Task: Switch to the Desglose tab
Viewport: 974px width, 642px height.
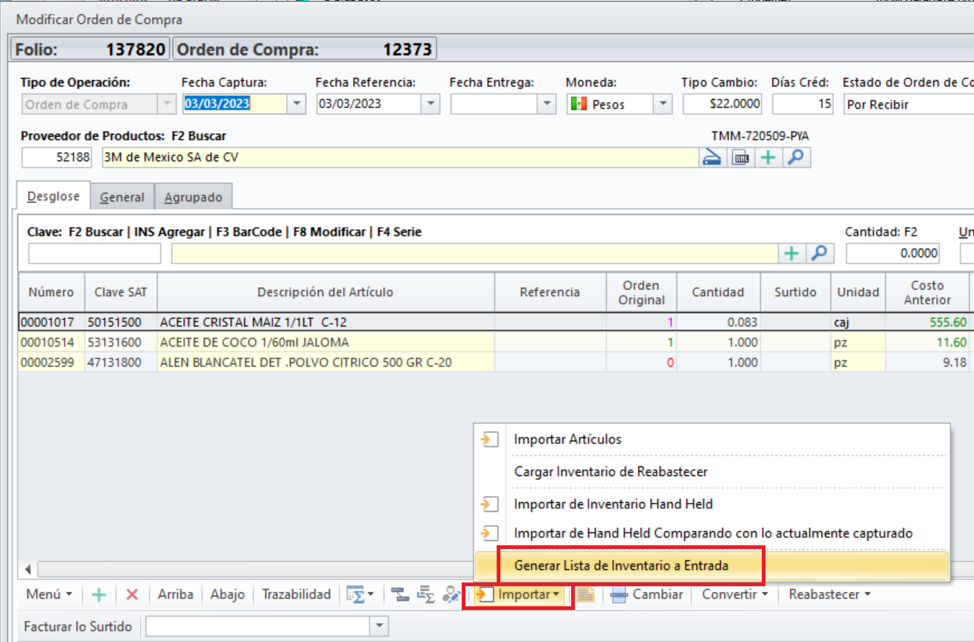Action: (53, 197)
